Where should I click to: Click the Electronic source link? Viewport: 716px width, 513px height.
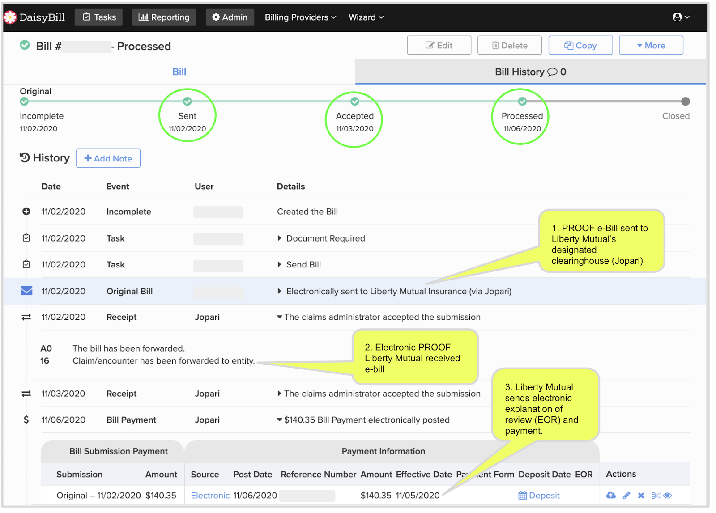point(210,496)
